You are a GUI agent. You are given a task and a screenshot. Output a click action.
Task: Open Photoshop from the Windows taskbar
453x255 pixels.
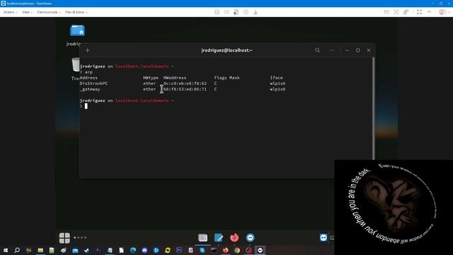point(179,250)
